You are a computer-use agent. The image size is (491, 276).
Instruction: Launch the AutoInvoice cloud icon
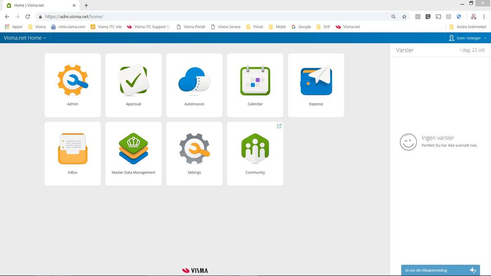point(194,81)
